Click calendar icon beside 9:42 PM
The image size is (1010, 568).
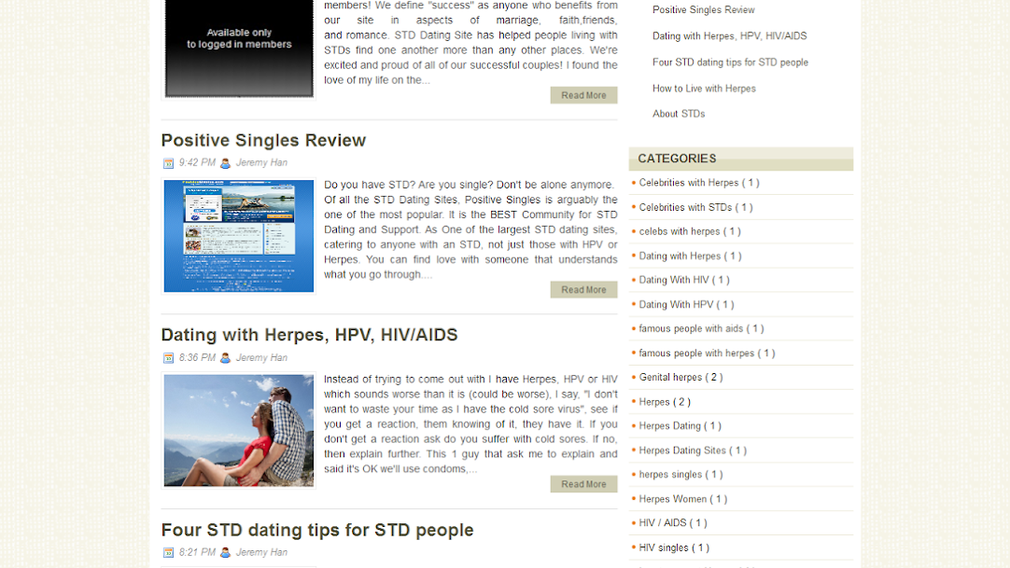[168, 163]
